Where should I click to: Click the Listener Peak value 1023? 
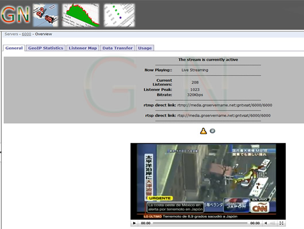(x=195, y=90)
